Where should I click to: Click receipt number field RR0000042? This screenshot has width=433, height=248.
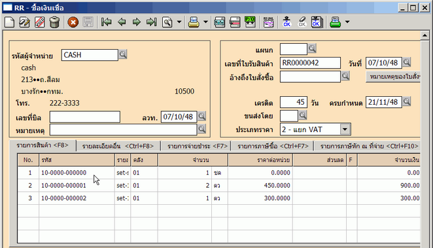pyautogui.click(x=310, y=63)
